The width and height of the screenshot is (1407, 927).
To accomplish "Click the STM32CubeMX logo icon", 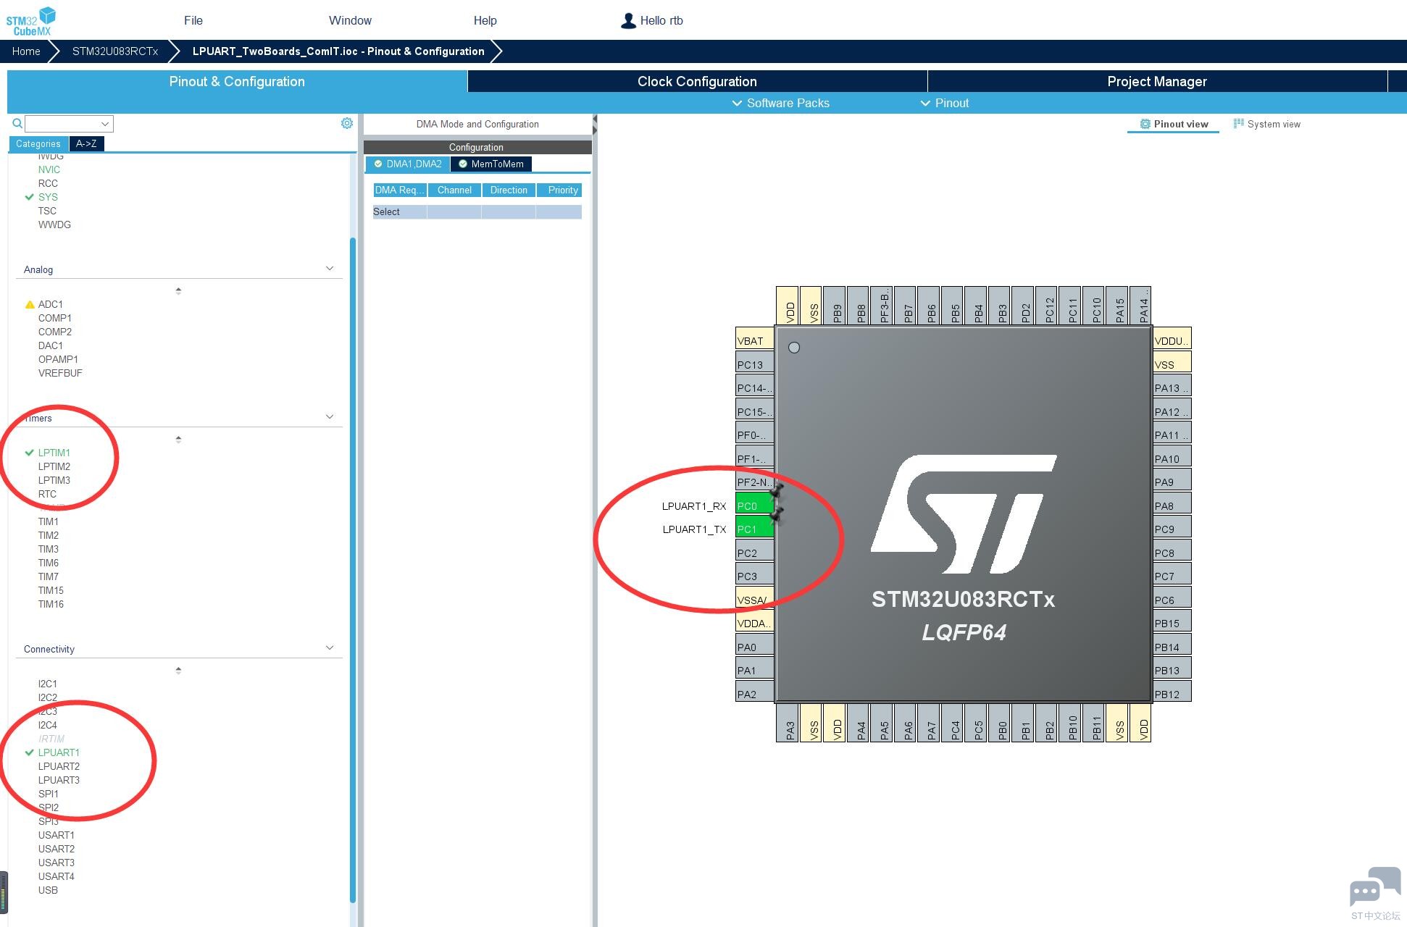I will tap(31, 21).
